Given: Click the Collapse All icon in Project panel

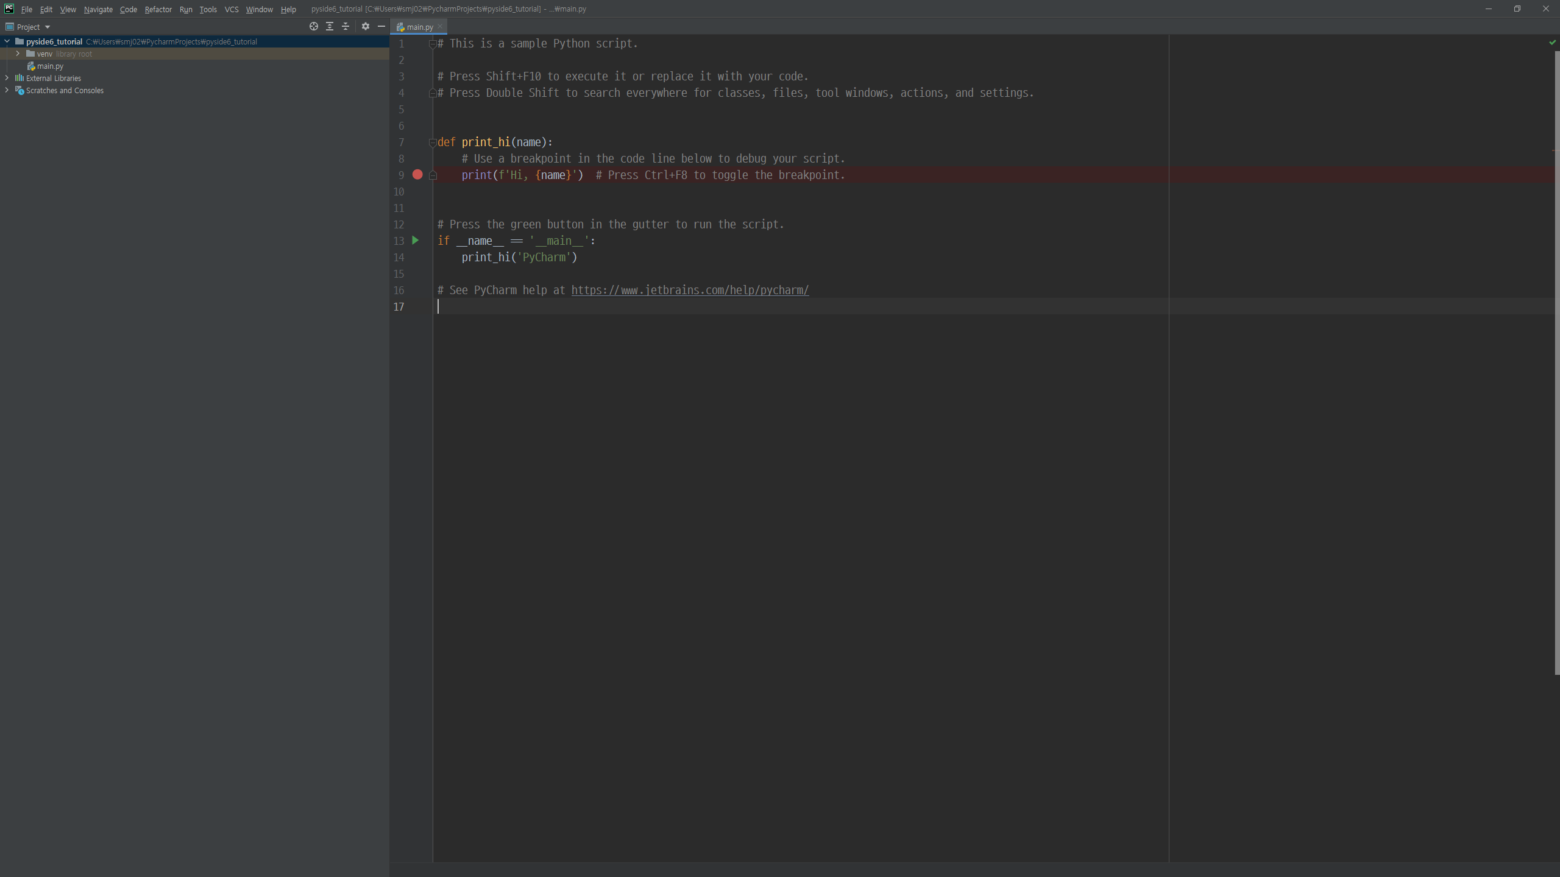Looking at the screenshot, I should click(x=346, y=26).
